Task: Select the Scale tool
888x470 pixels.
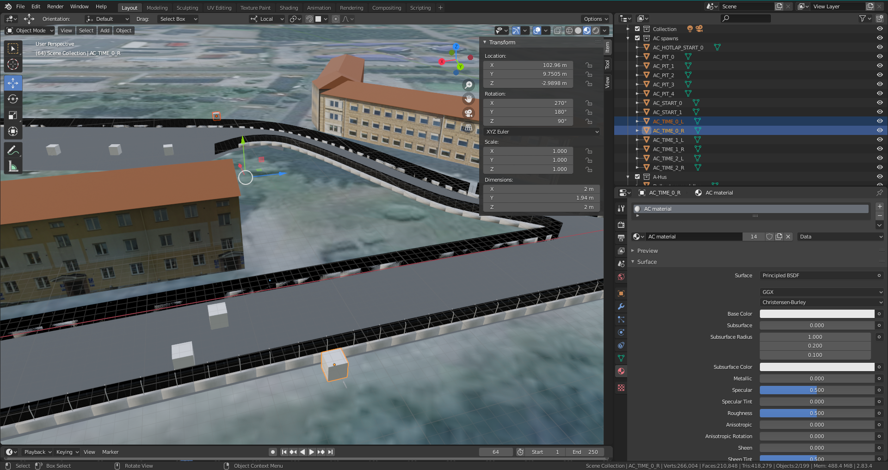Action: (13, 115)
